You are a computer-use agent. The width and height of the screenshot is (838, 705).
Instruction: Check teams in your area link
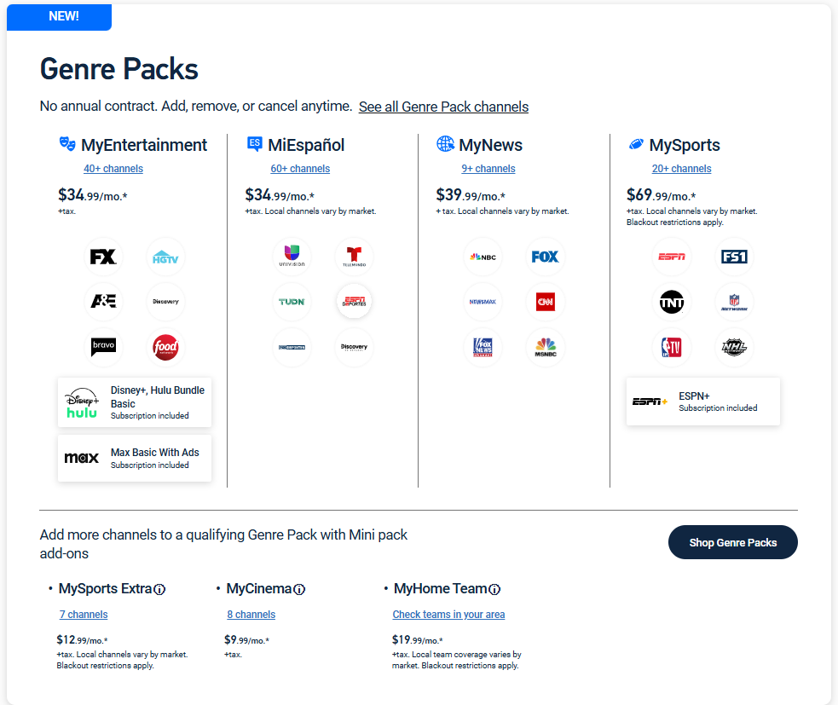coord(449,614)
